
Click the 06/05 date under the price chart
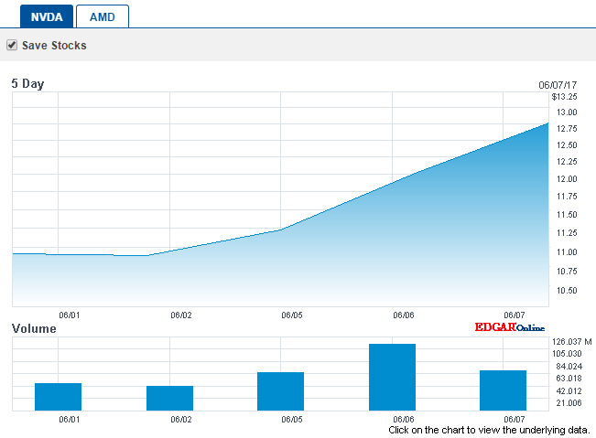[292, 315]
